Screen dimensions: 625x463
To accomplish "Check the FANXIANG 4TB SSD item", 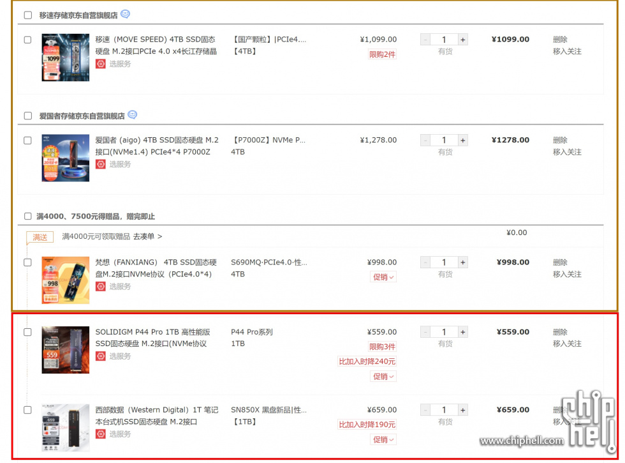I will pyautogui.click(x=27, y=262).
